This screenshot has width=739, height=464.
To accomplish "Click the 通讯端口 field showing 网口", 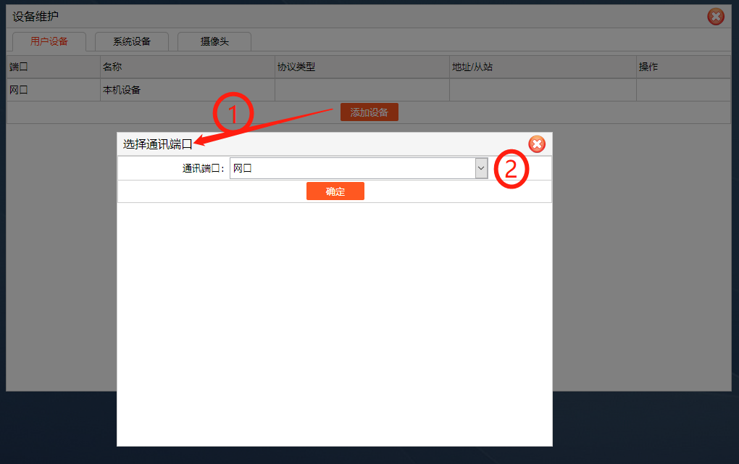I will click(352, 168).
